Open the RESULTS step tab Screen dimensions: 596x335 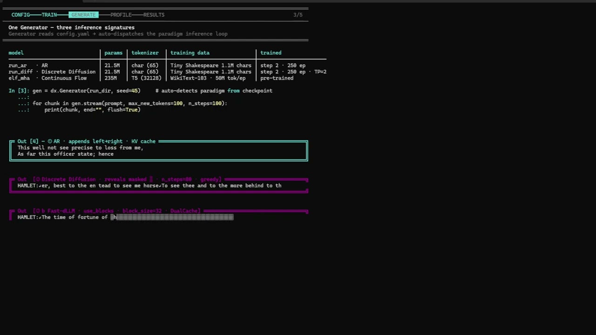pyautogui.click(x=154, y=15)
